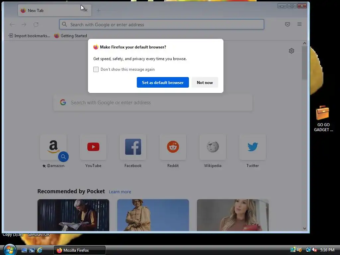Screen dimensions: 340x255
Task: Open a new tab with the plus button
Action: 98,10
